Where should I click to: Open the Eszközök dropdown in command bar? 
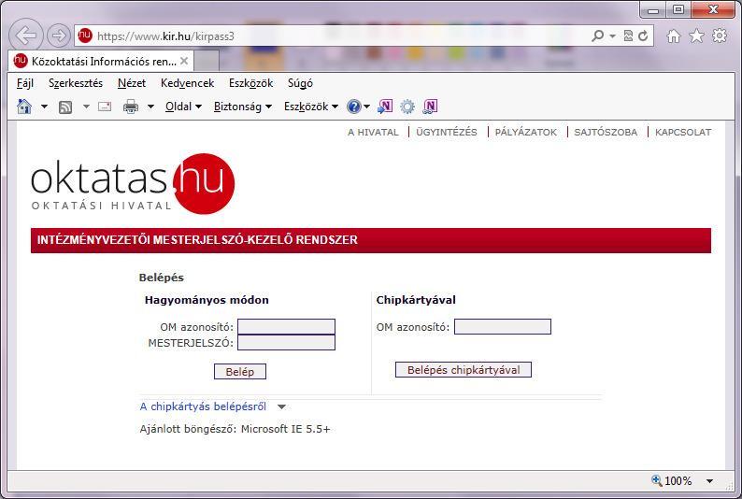pos(311,107)
